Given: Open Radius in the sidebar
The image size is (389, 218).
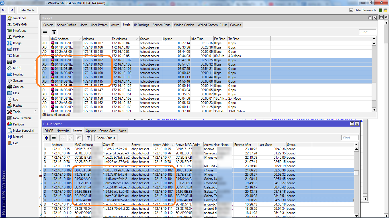Looking at the screenshot, I should tap(18, 106).
